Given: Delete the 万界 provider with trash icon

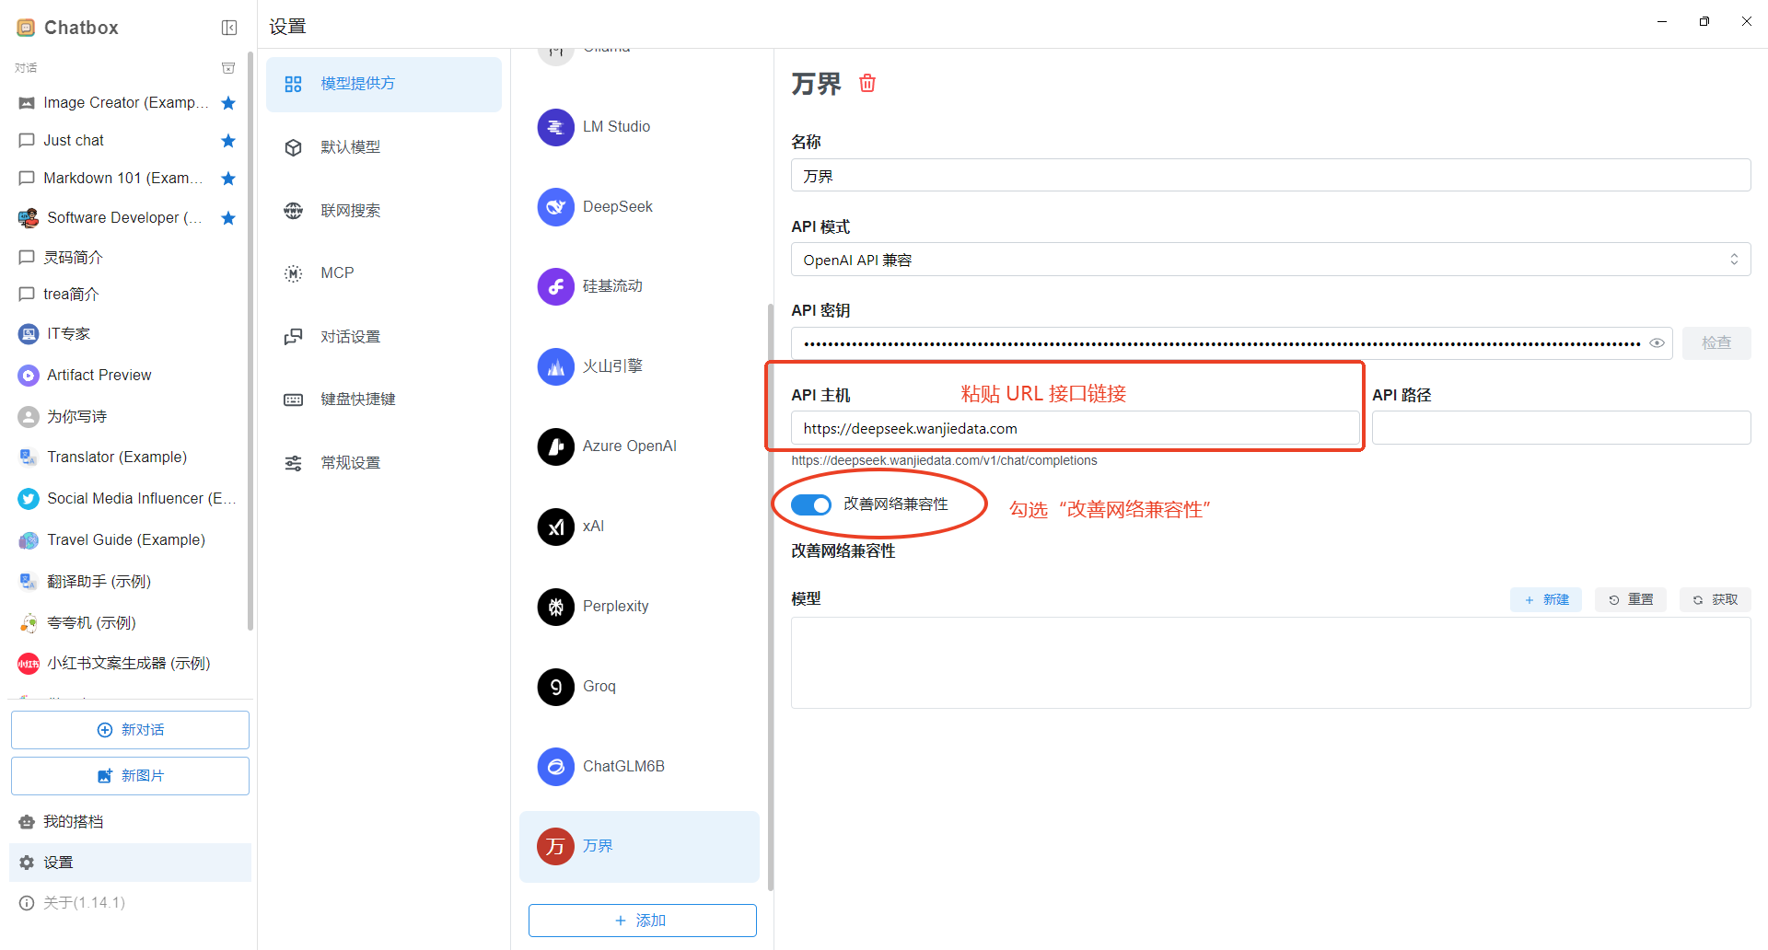Looking at the screenshot, I should pos(867,84).
